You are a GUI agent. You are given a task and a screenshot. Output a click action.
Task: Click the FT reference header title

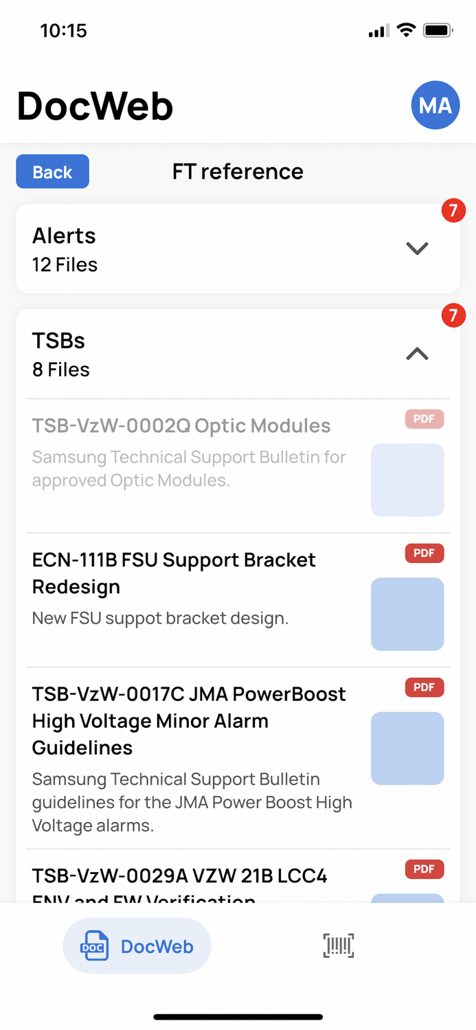238,172
